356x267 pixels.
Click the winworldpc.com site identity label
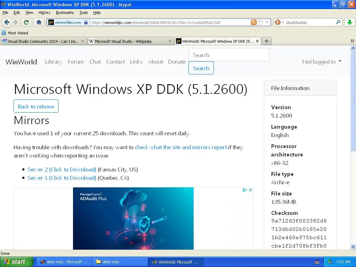68,22
